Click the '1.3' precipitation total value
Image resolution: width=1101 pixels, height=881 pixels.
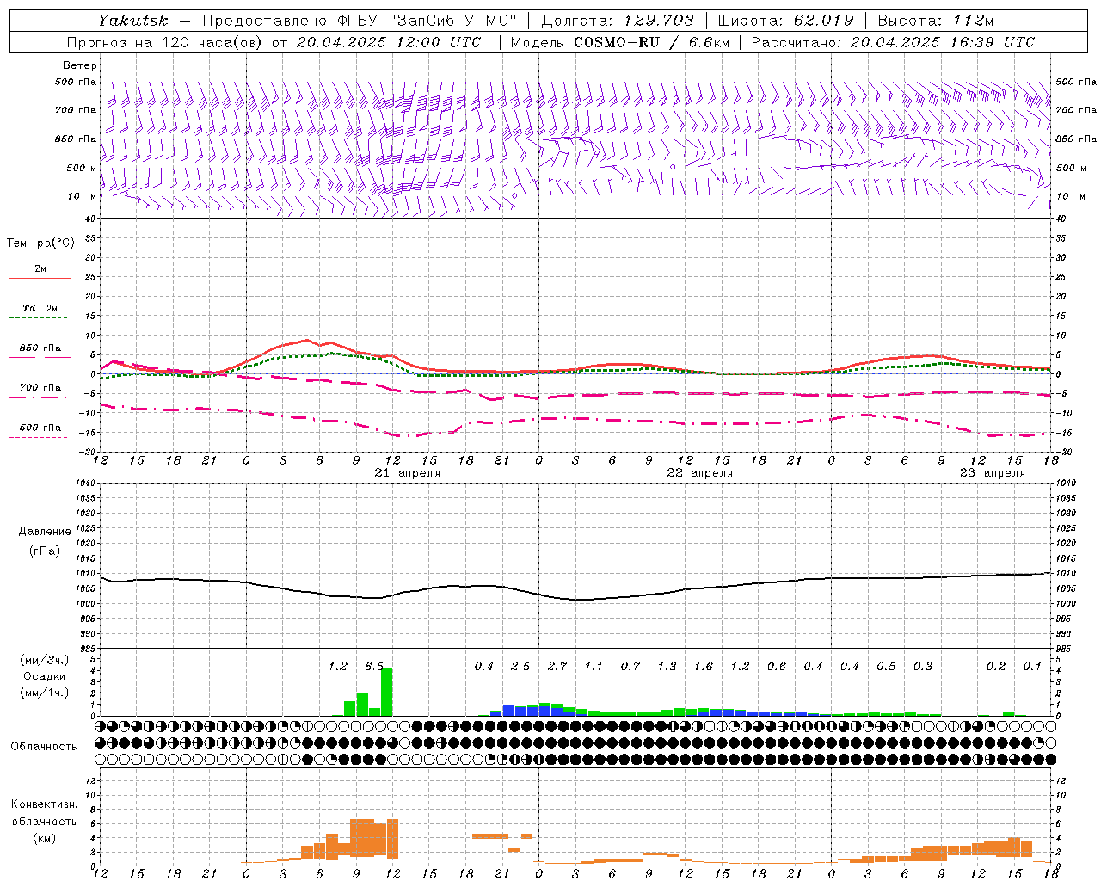click(x=667, y=667)
